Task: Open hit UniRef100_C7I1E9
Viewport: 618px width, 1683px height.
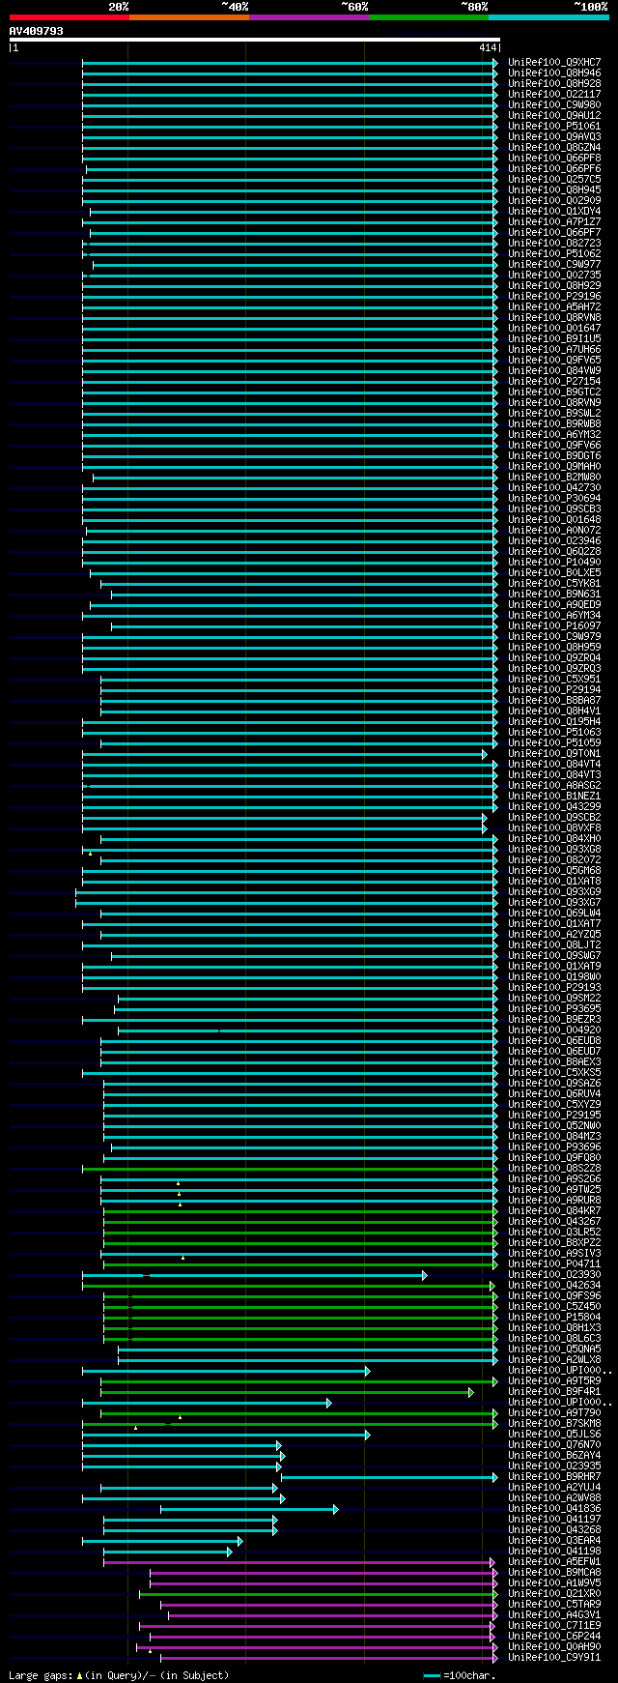Action: pos(554,1626)
